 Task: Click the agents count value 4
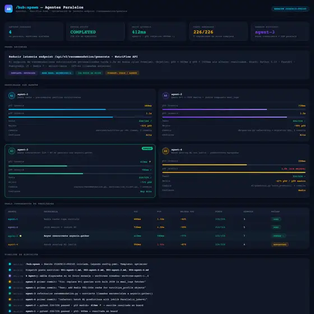tap(10, 32)
